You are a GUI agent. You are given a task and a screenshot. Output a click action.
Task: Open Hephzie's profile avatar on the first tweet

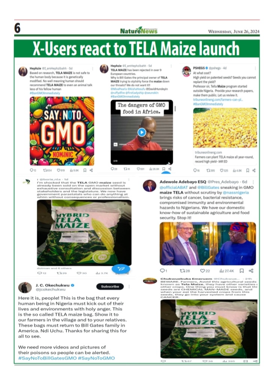23,71
